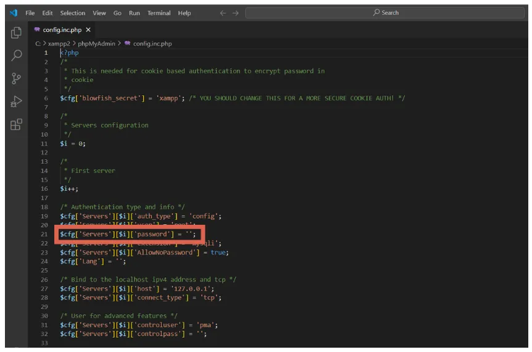Click the 'Lang' key on line 24
The image size is (532, 352).
[91, 261]
